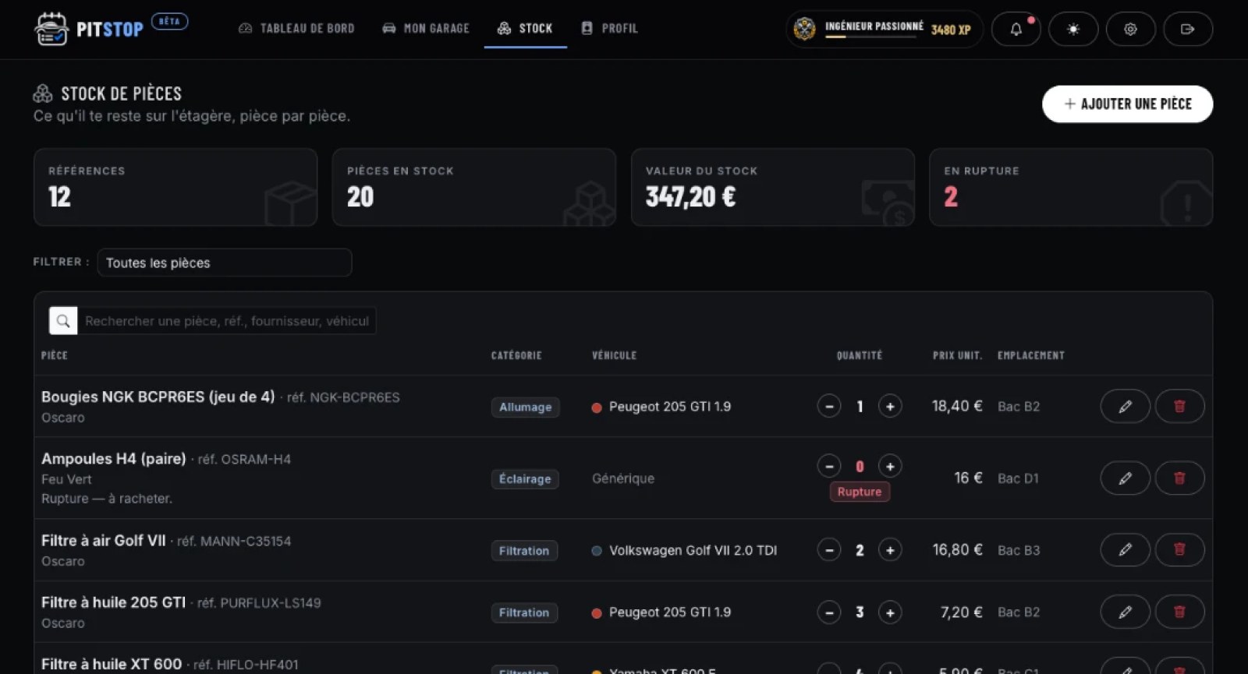
Task: Focus the part search input field
Action: point(226,321)
